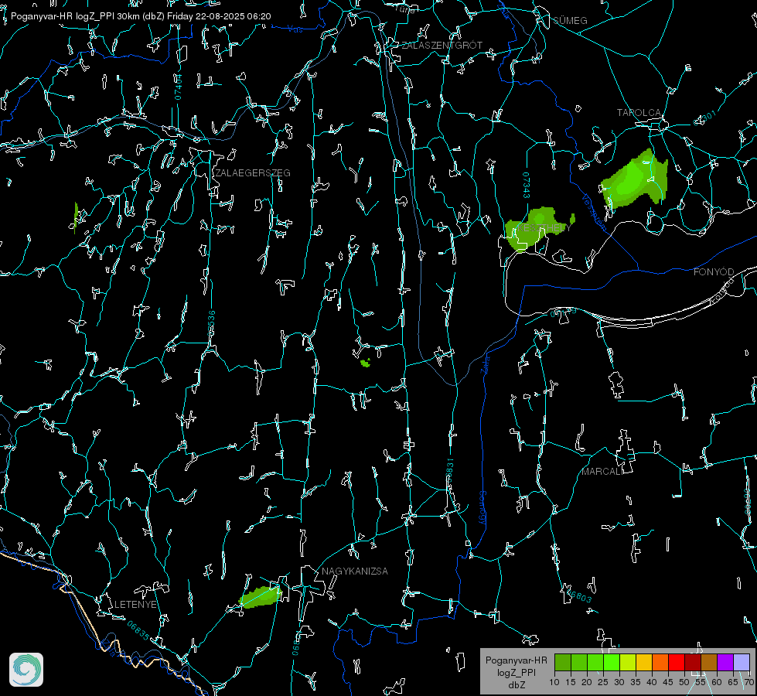Click the 06835 road label near Letenye

coord(138,630)
